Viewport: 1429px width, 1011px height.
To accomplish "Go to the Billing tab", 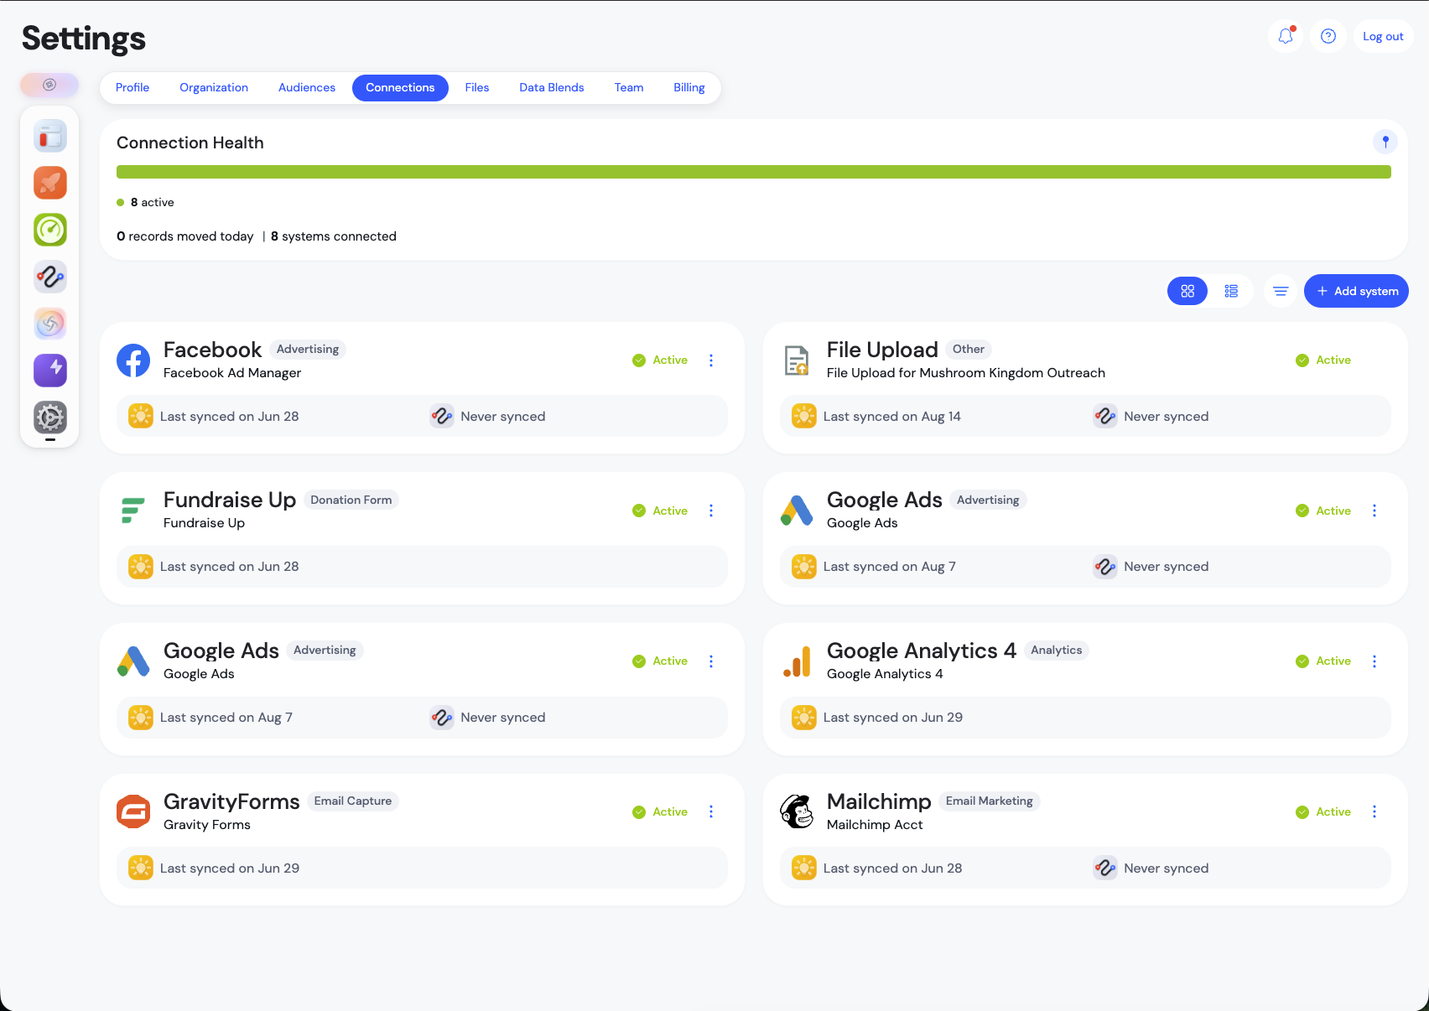I will pyautogui.click(x=689, y=87).
